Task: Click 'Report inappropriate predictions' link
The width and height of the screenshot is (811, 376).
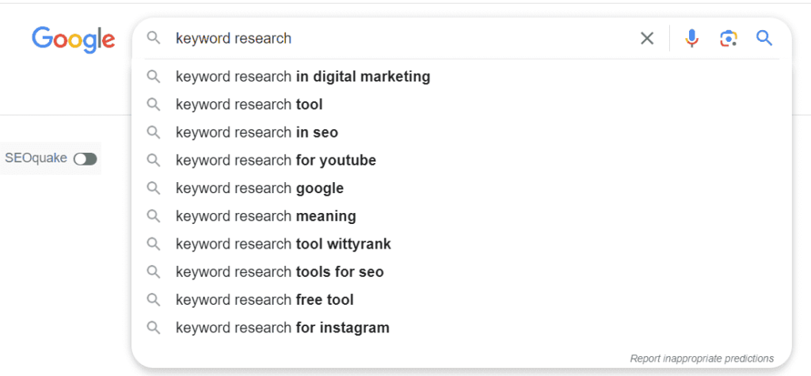Action: [x=702, y=358]
